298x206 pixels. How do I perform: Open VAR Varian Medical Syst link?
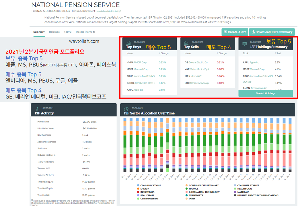[197, 69]
